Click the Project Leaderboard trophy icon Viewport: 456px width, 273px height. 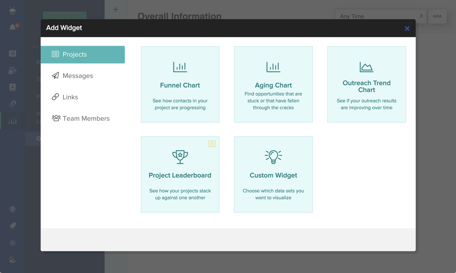click(x=180, y=157)
